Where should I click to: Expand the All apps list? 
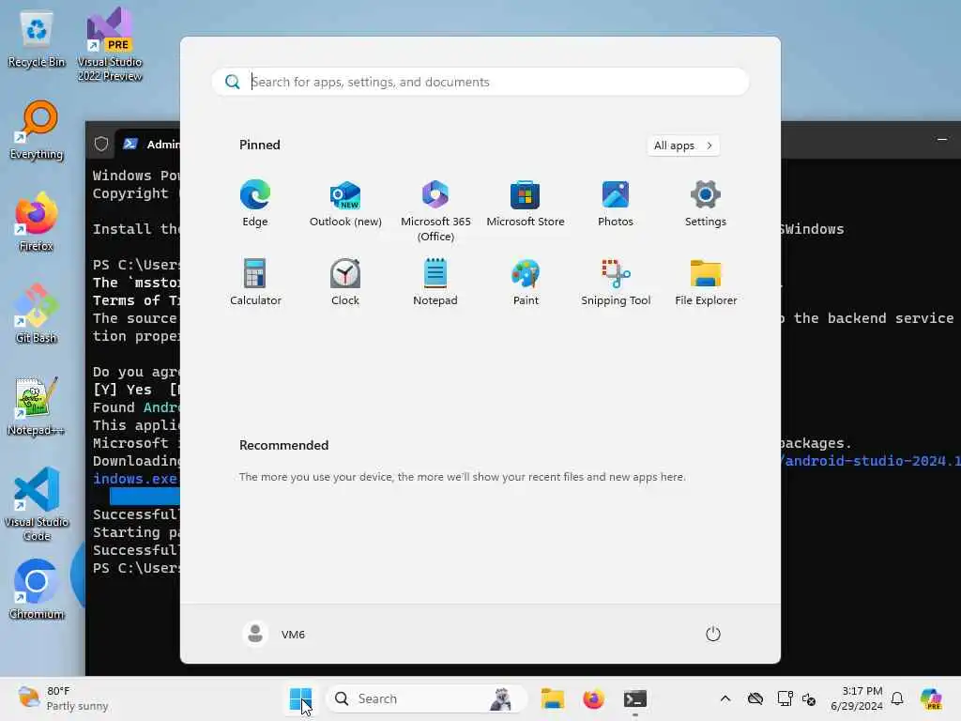683,146
